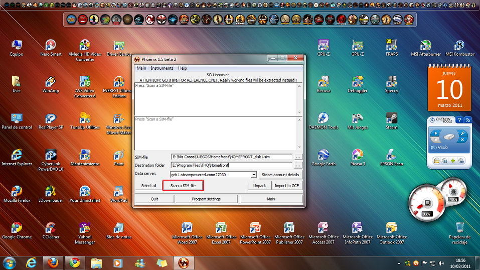Select the JDownloader desktop icon
The width and height of the screenshot is (480, 270).
pyautogui.click(x=51, y=194)
